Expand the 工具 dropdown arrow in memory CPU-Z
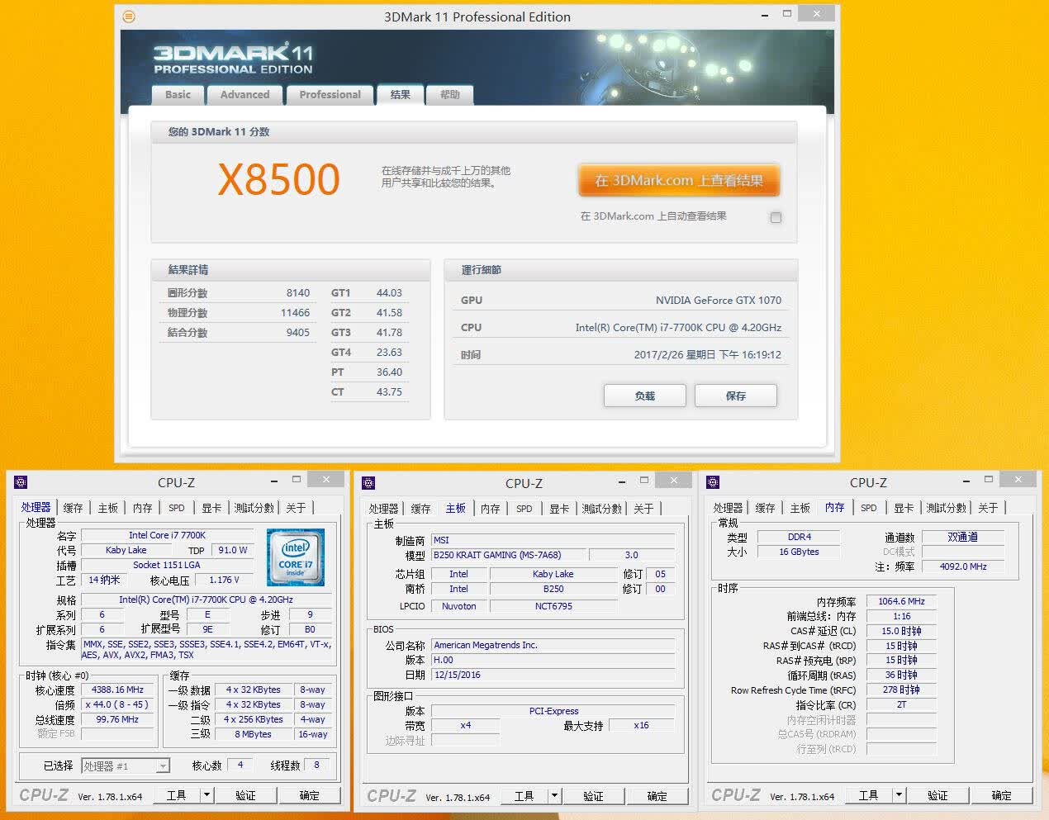The height and width of the screenshot is (820, 1049). 899,795
